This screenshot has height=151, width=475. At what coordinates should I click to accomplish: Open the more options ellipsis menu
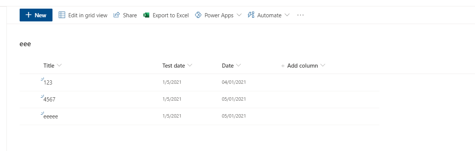point(301,15)
